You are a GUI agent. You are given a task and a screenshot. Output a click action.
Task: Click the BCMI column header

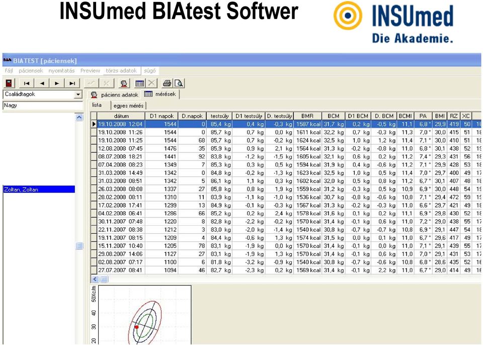click(405, 116)
